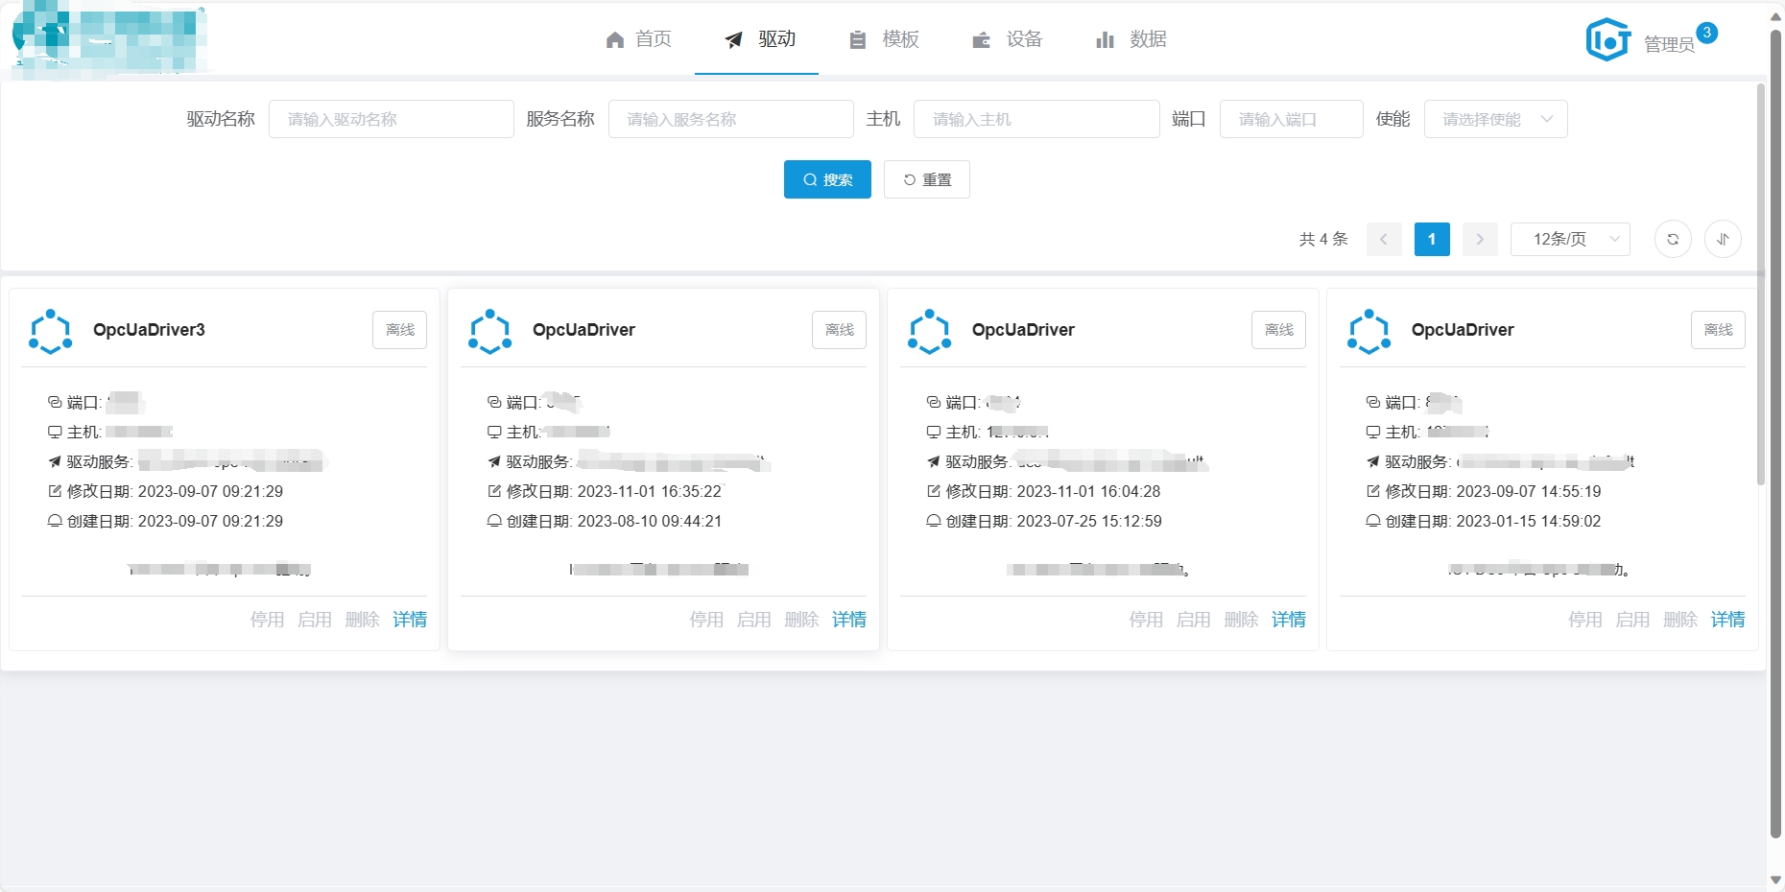Click the circular sort order icon

(x=1723, y=239)
